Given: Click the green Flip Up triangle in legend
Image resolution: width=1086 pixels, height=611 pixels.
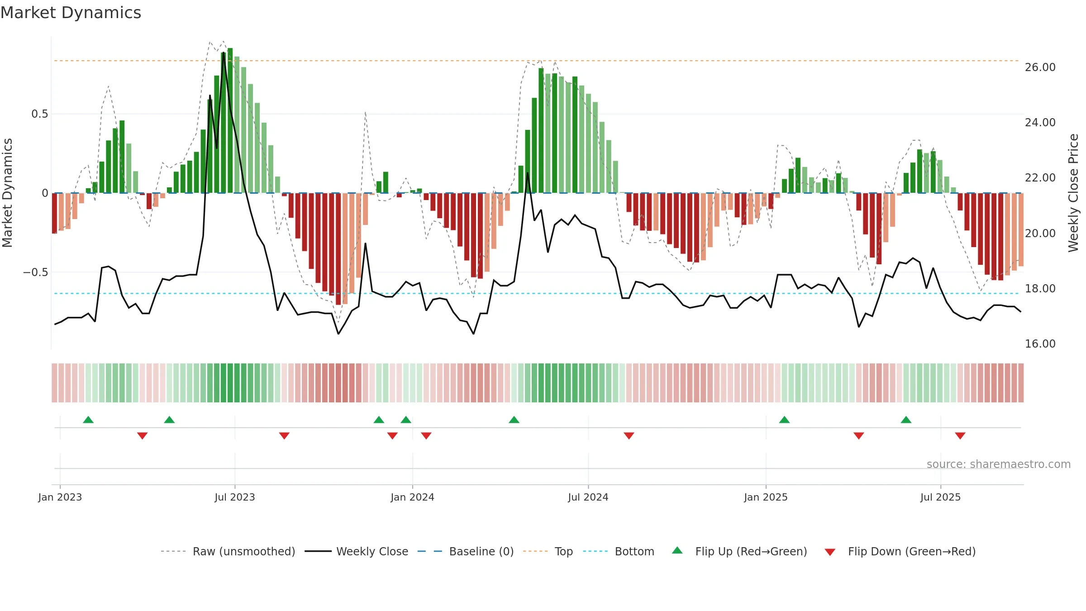Looking at the screenshot, I should [677, 550].
